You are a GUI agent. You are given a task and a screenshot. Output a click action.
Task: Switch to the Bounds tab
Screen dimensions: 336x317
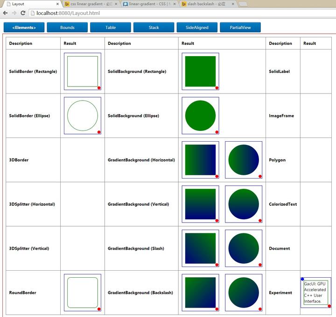(x=67, y=28)
